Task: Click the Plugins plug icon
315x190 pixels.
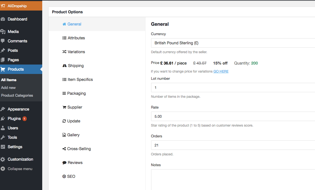Action: [3, 119]
